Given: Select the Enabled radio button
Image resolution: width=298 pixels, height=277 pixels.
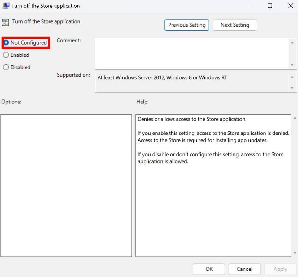Looking at the screenshot, I should pyautogui.click(x=6, y=55).
